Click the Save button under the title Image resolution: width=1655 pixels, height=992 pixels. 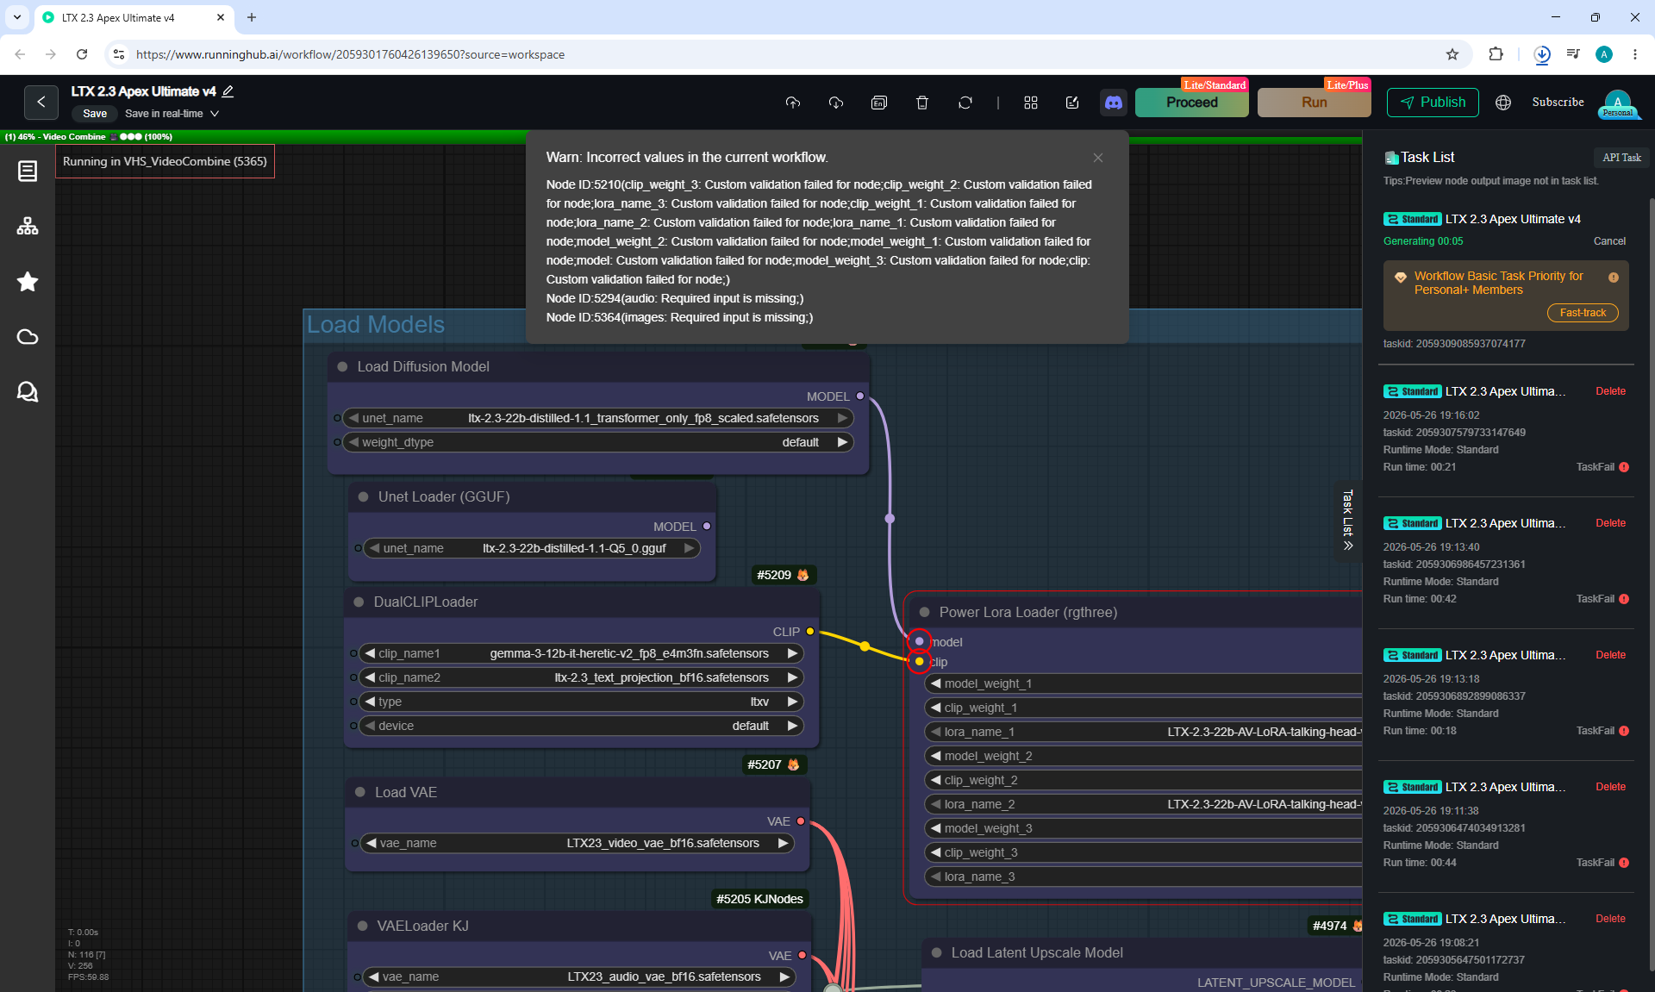[x=95, y=114]
